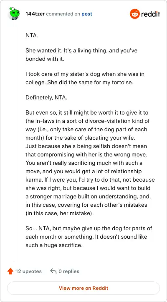Open 'View more on Reddit' button
The width and height of the screenshot is (167, 302).
[83, 288]
